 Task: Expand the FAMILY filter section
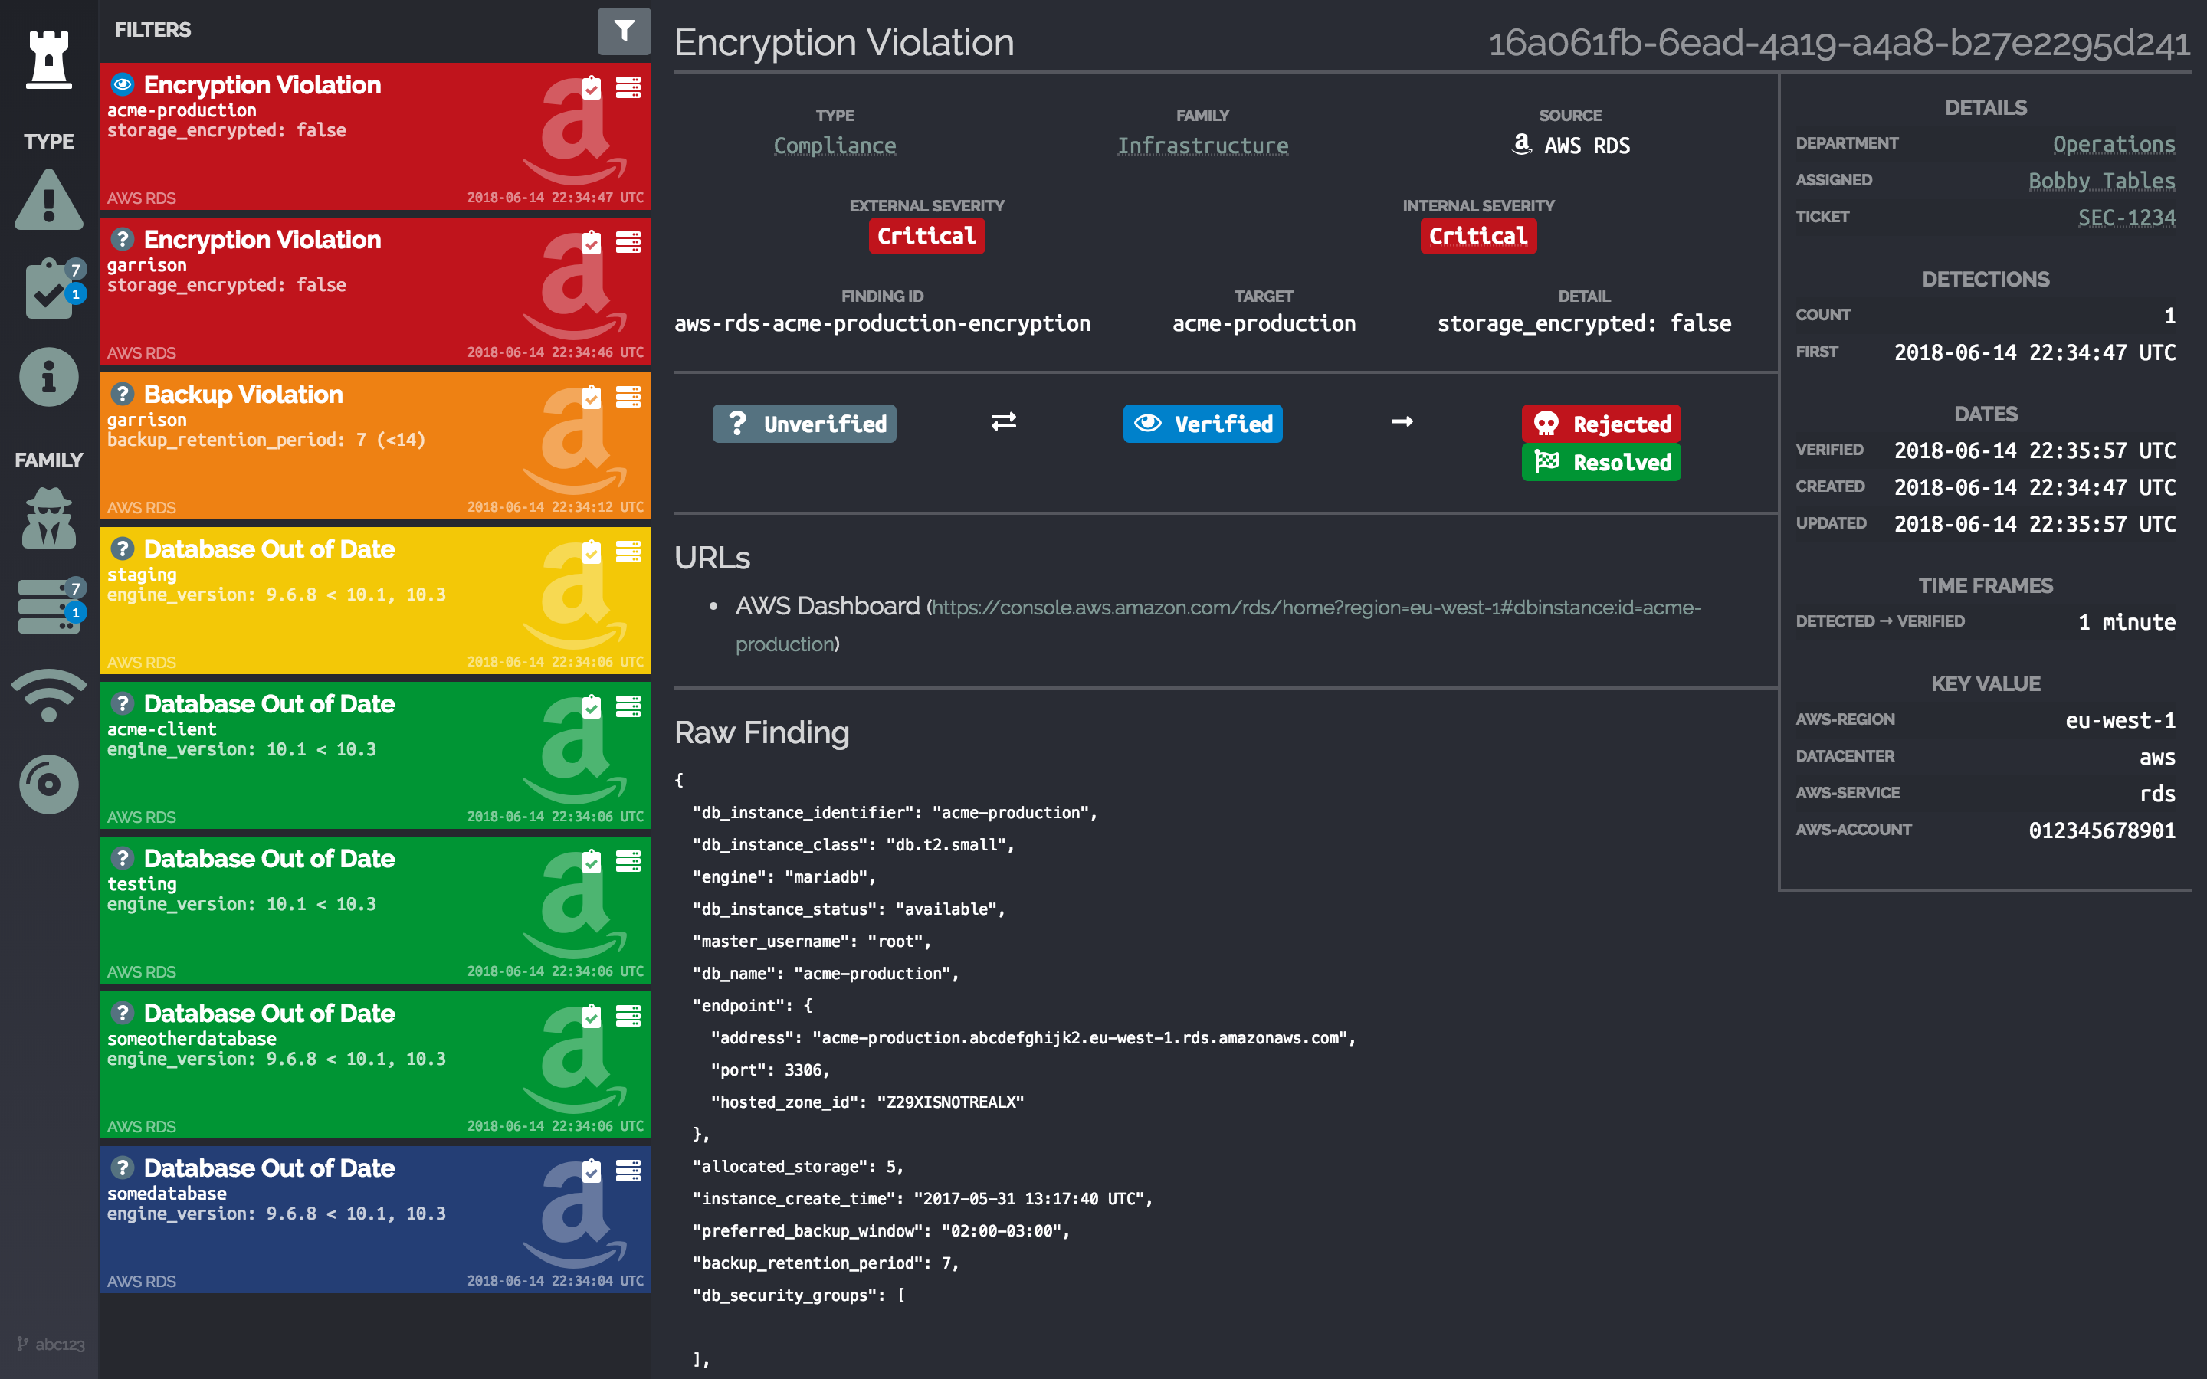point(46,460)
